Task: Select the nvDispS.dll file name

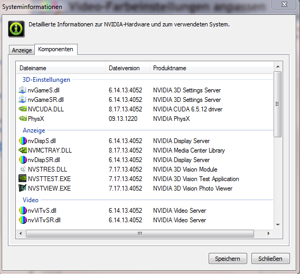Action: pos(42,141)
